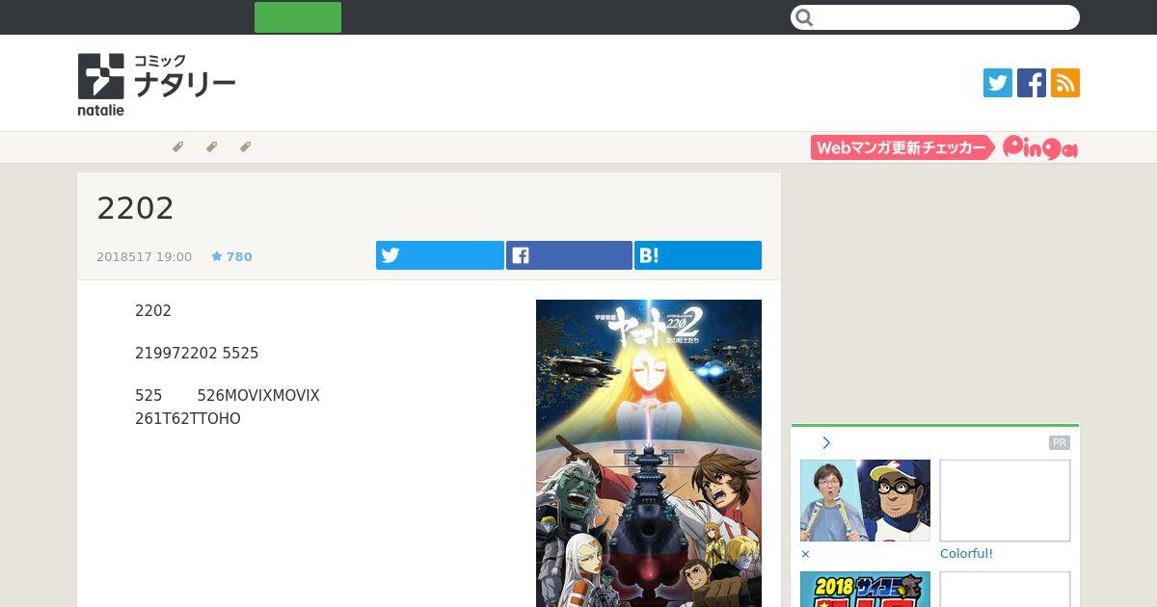The width and height of the screenshot is (1157, 607).
Task: Click the 2202 article headline
Action: tap(135, 208)
